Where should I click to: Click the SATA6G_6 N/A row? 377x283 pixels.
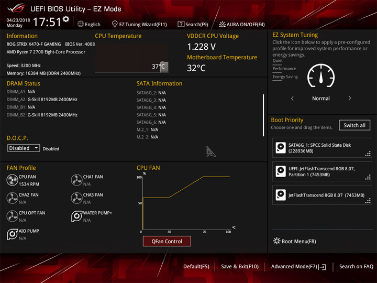tap(151, 122)
